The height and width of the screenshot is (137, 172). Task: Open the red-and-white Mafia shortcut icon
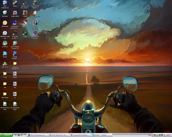tap(25, 24)
